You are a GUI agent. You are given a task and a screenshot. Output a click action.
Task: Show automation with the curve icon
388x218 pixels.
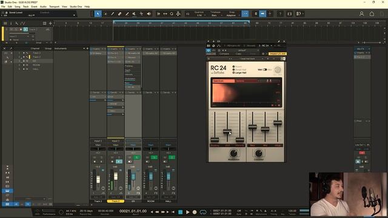(x=23, y=23)
